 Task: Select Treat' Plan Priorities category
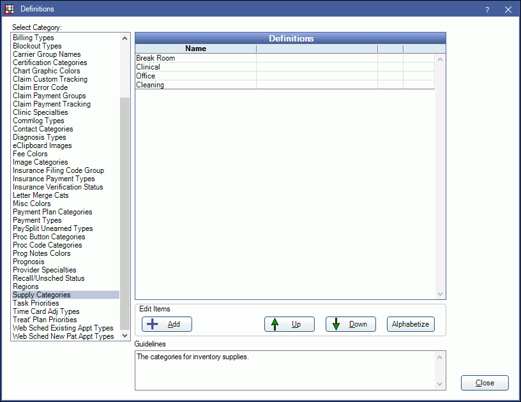point(66,320)
